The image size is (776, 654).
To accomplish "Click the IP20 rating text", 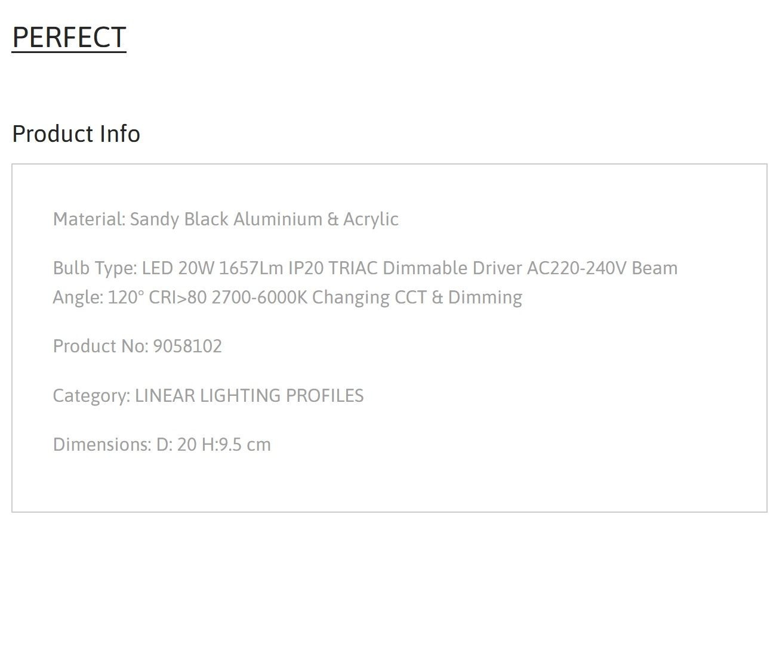I will pos(306,268).
